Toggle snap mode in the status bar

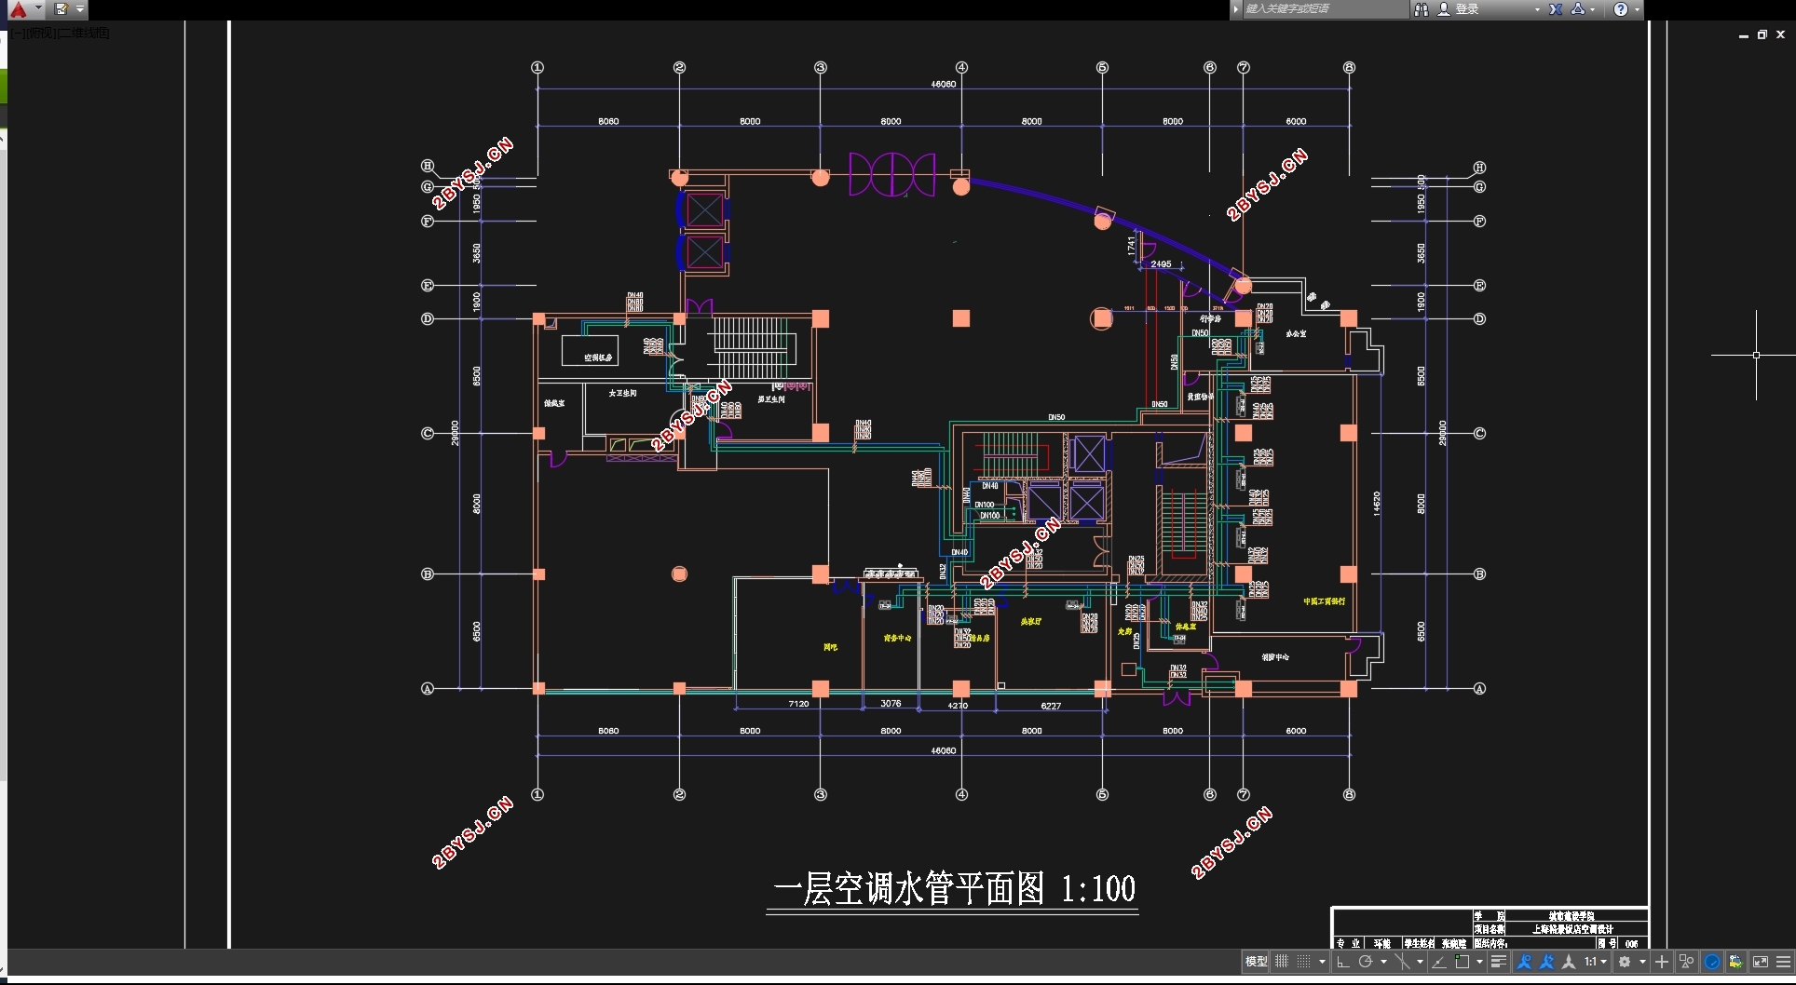click(x=1304, y=962)
